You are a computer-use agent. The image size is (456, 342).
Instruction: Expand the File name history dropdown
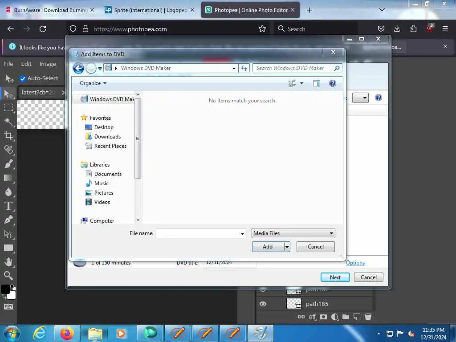click(242, 233)
